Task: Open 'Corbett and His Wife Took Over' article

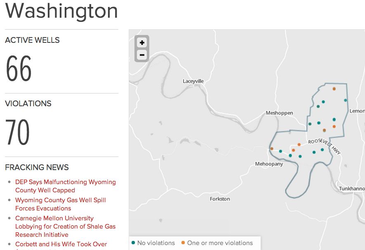Action: pyautogui.click(x=61, y=244)
